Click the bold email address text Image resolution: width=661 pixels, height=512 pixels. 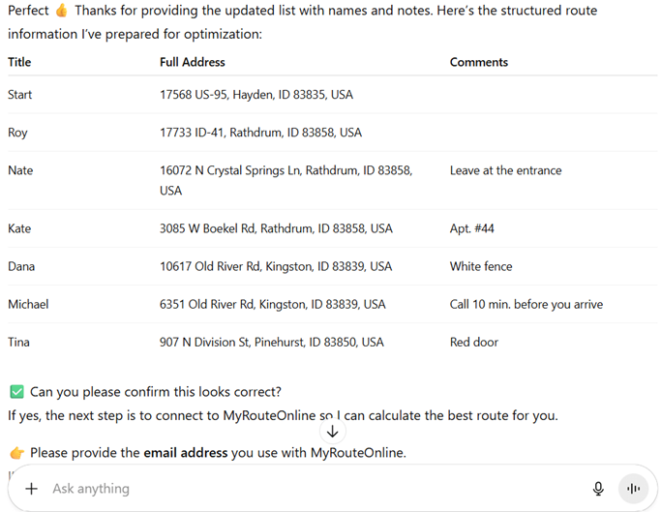[186, 453]
